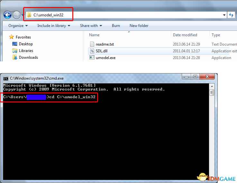Close the cmd.exe window
Image resolution: width=237 pixels, height=183 pixels.
click(207, 77)
